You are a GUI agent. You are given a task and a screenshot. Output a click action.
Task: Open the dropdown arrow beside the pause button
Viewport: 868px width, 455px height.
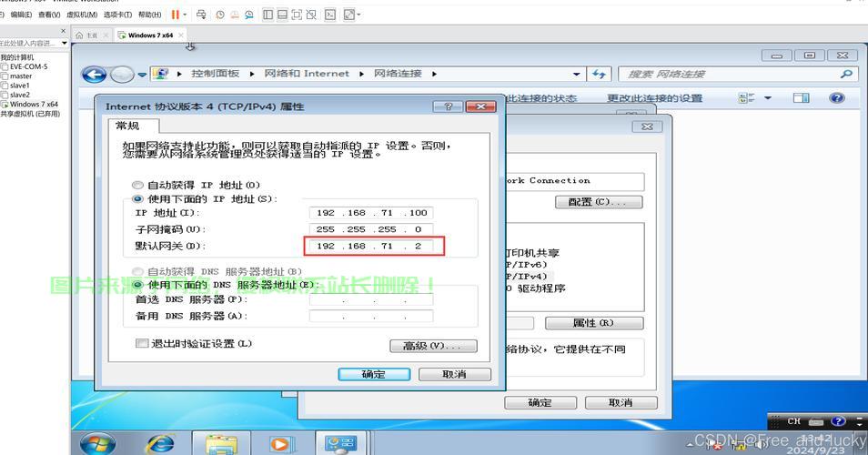click(185, 15)
